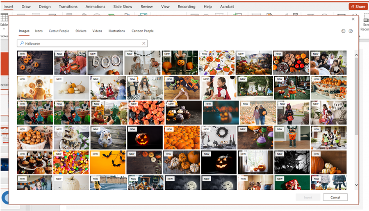Viewport: 369px width, 211px height.
Task: Open the Acrobat ribbon tab
Action: coord(227,7)
